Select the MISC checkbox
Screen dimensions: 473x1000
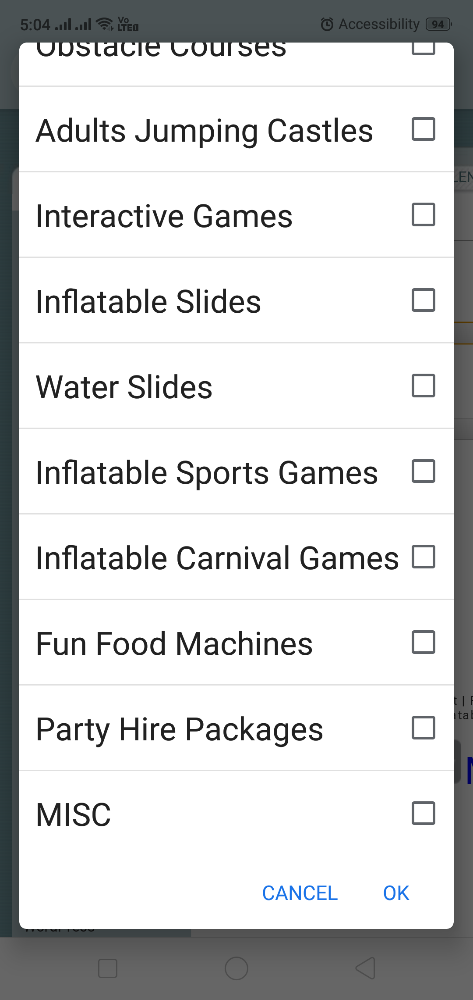point(423,813)
